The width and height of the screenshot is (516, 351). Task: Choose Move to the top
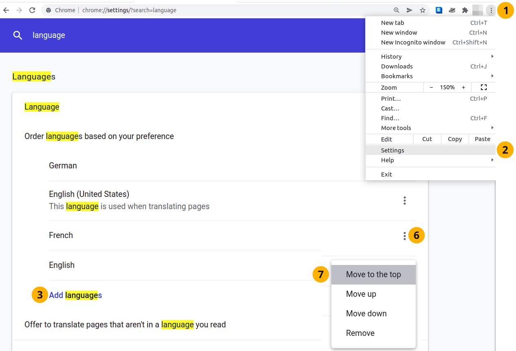(373, 275)
